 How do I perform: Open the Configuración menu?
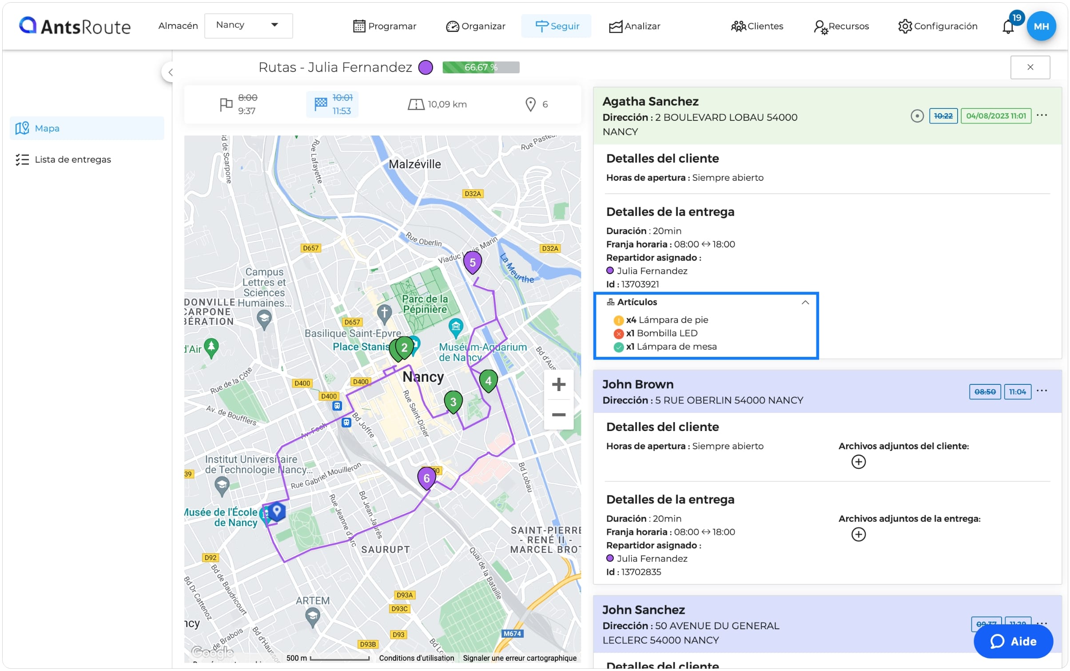click(x=938, y=26)
